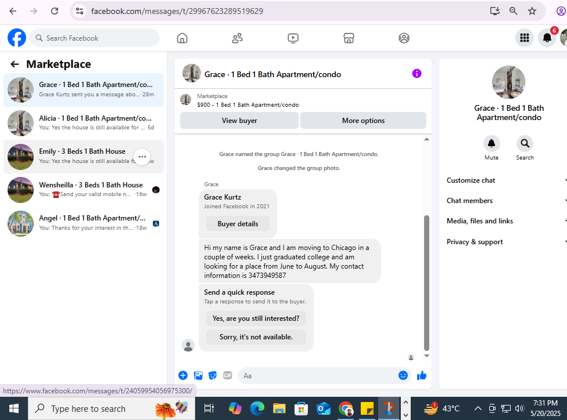Viewport: 567px width, 420px height.
Task: Click the browser address bar URL
Action: click(177, 11)
